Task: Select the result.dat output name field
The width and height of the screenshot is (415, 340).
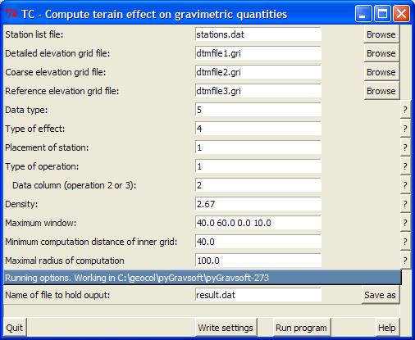Action: pyautogui.click(x=258, y=295)
